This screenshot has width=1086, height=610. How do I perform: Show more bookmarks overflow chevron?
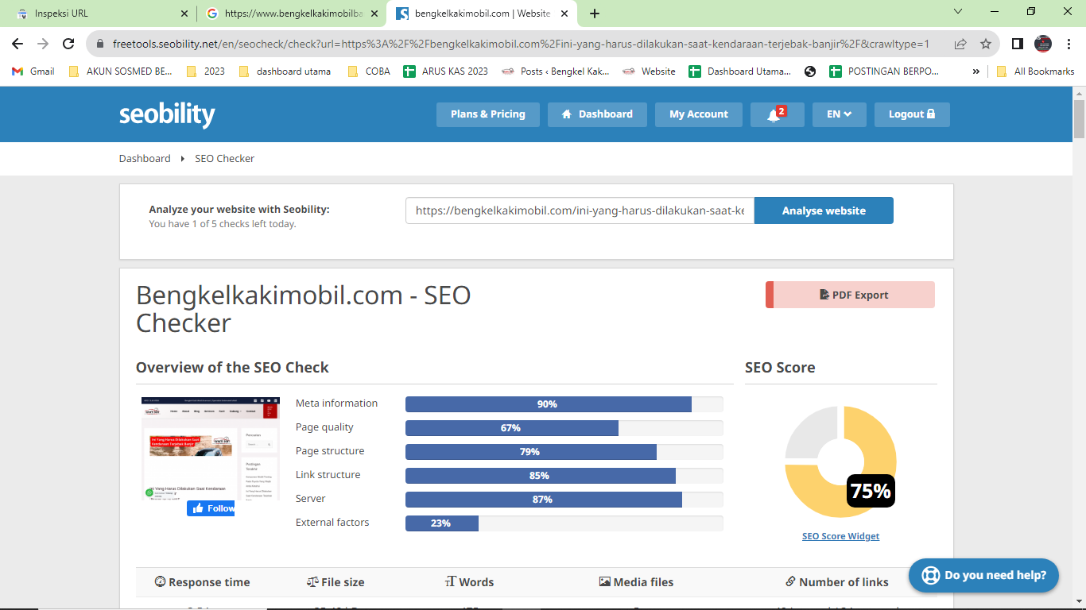pos(975,71)
